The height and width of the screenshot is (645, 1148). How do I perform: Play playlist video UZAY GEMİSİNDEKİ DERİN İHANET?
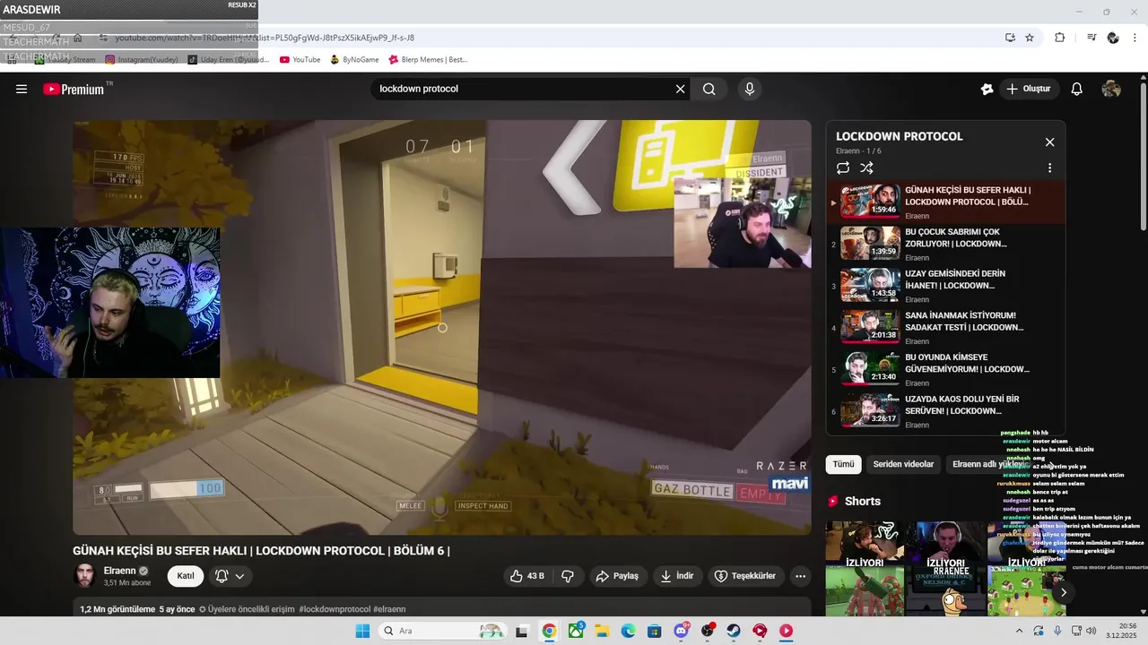coord(945,286)
